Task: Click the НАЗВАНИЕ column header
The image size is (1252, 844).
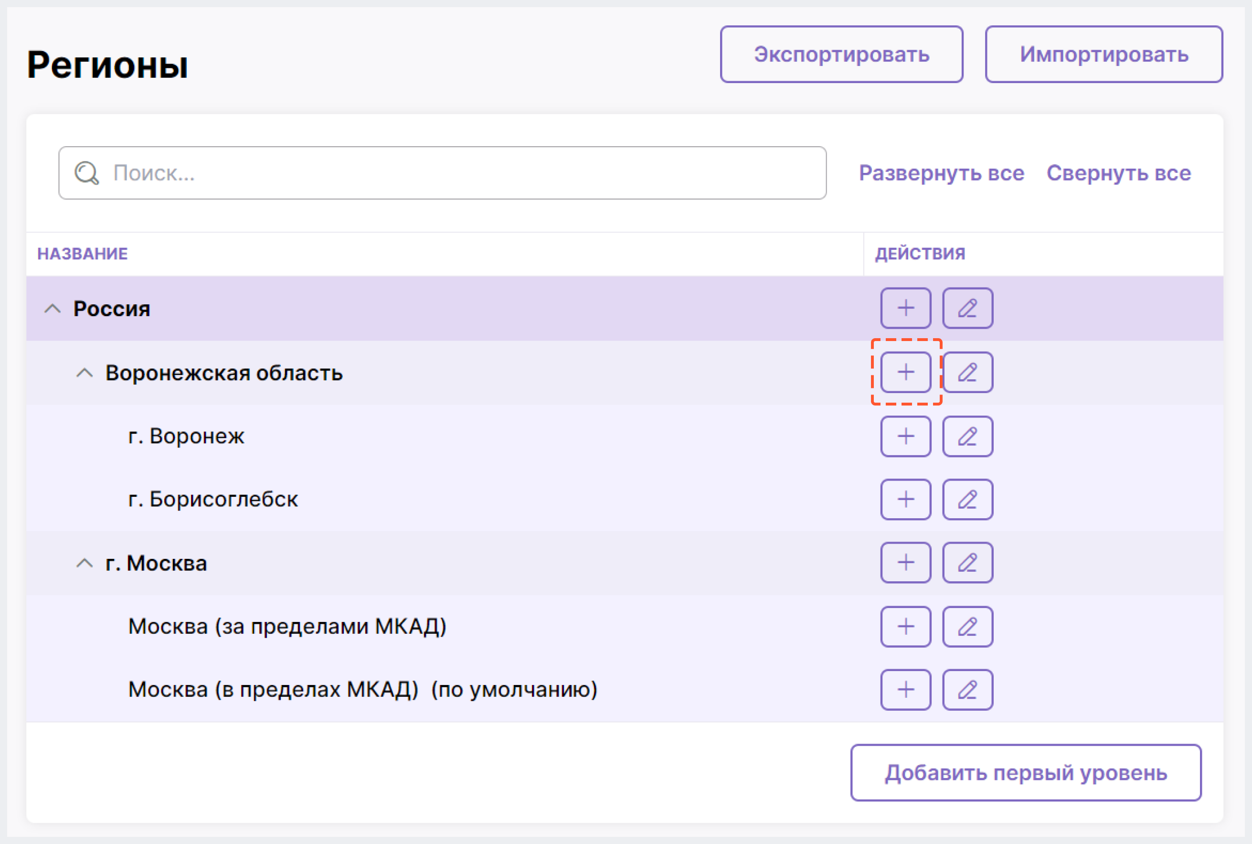Action: [x=82, y=254]
